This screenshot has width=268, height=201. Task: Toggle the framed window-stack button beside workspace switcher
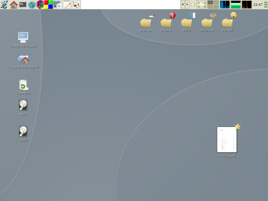pos(202,4)
